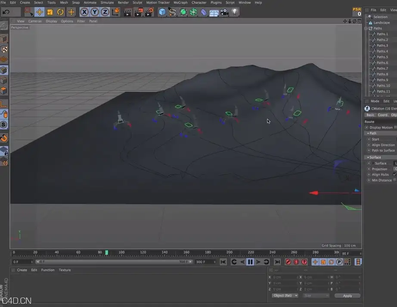Open the viewport Cameras menu

coord(35,21)
